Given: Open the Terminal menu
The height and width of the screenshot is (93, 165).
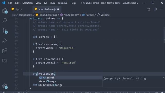Looking at the screenshot, I should (62, 3).
